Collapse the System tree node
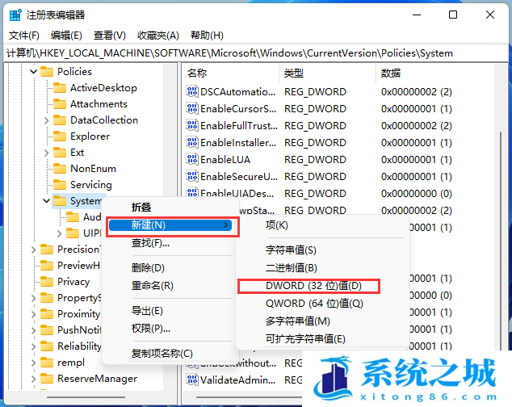The image size is (512, 407). 47,201
